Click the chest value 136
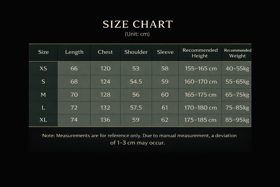The width and height of the screenshot is (280, 187). (105, 120)
